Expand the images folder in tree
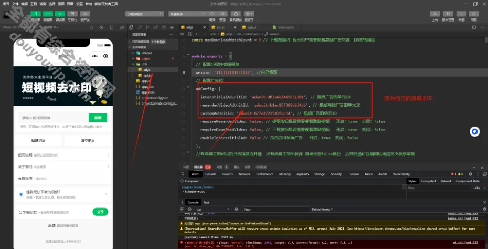The image size is (488, 249). pos(146,53)
